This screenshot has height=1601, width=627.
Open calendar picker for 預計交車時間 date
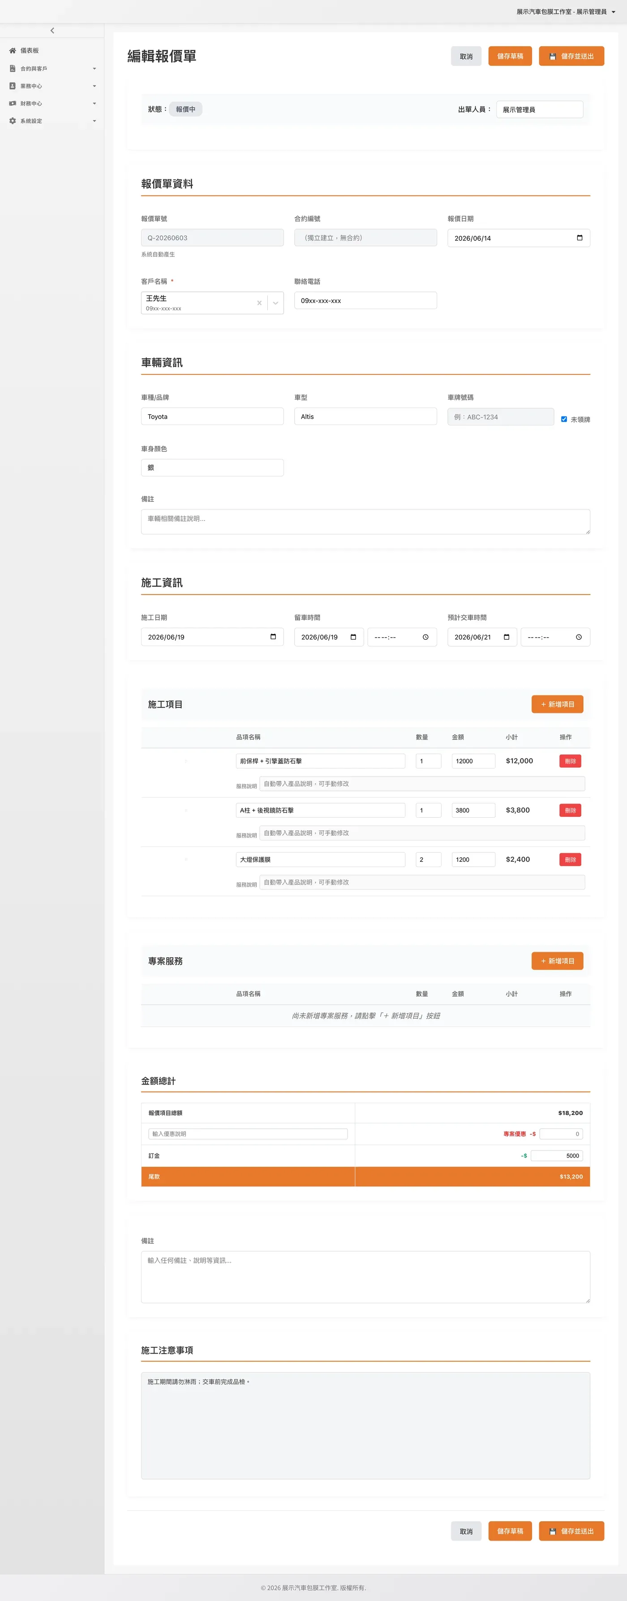pos(507,637)
